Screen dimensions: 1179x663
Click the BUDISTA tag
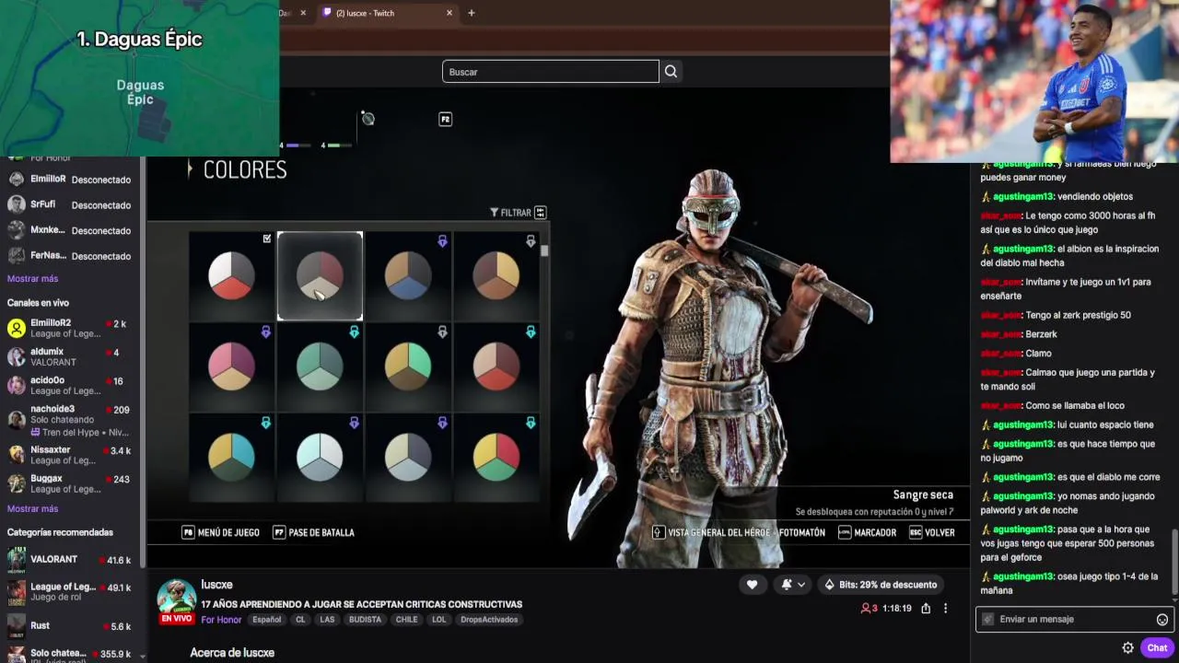point(365,620)
